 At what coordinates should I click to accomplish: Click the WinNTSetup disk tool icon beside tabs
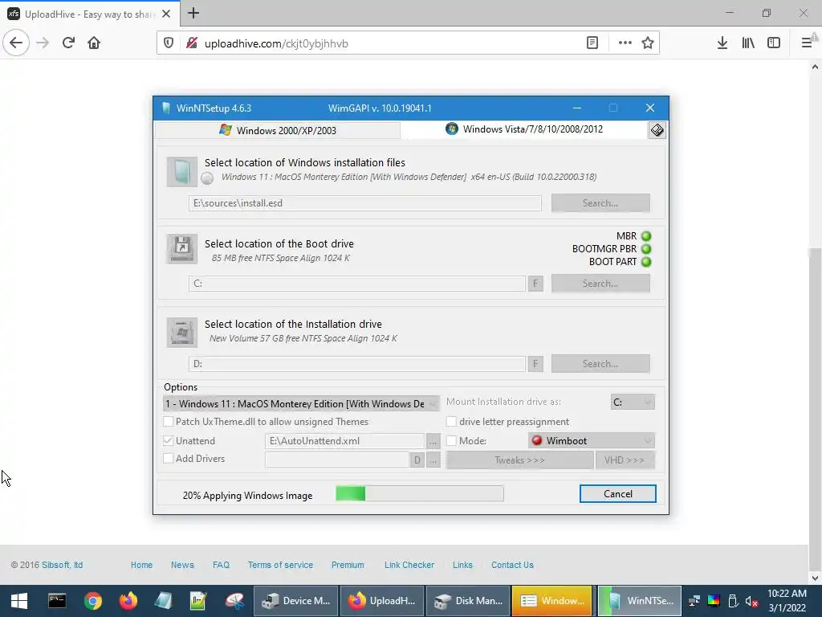tap(657, 130)
